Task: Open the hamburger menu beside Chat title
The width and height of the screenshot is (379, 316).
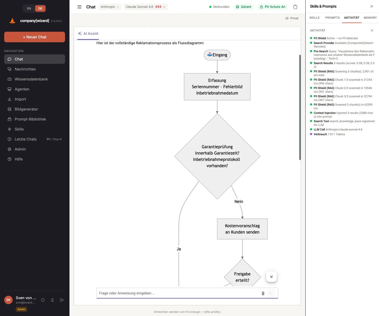Action: click(79, 7)
